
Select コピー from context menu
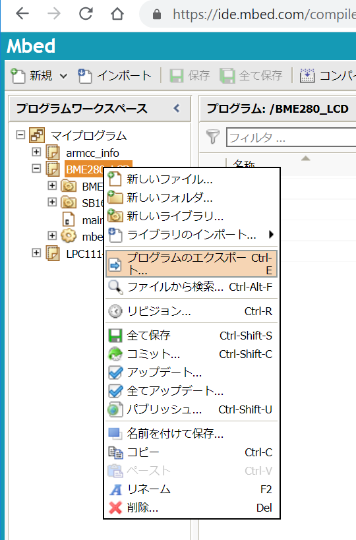click(191, 452)
